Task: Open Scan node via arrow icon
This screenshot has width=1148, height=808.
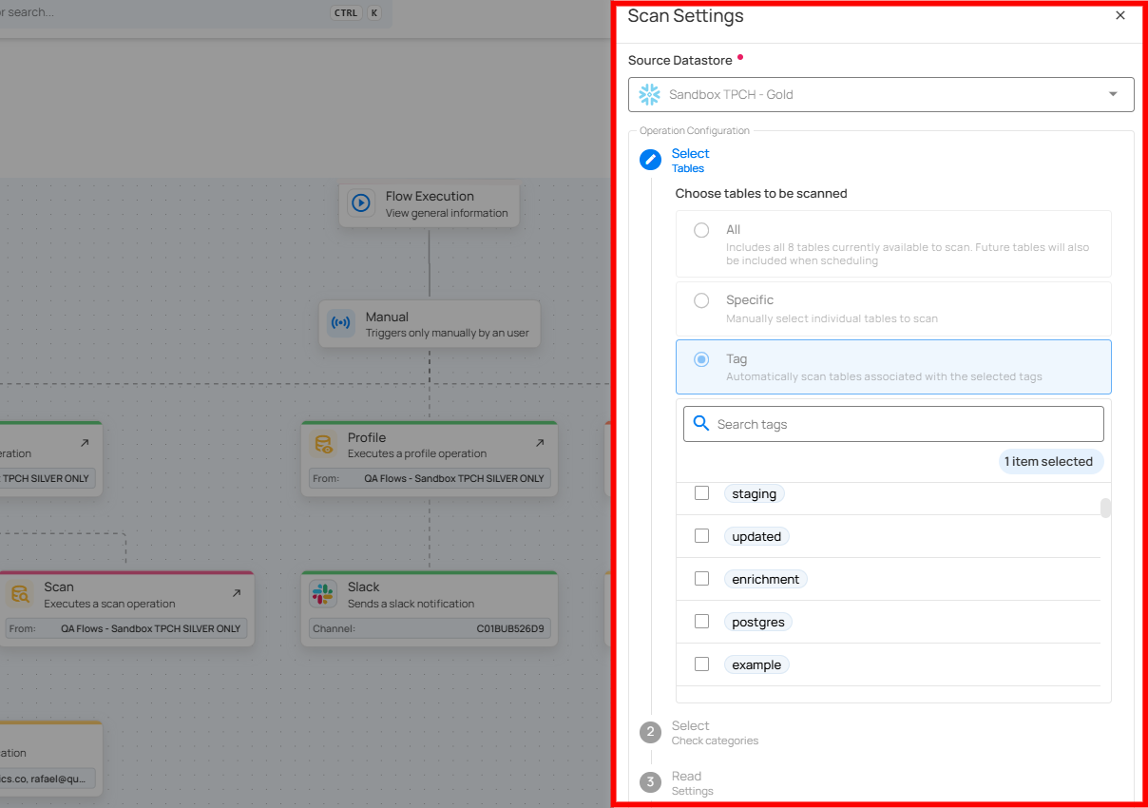Action: [236, 593]
